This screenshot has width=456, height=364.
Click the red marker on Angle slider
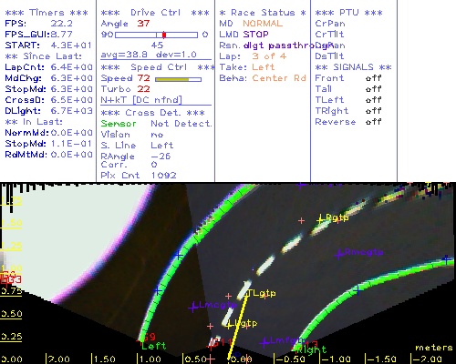click(x=164, y=35)
